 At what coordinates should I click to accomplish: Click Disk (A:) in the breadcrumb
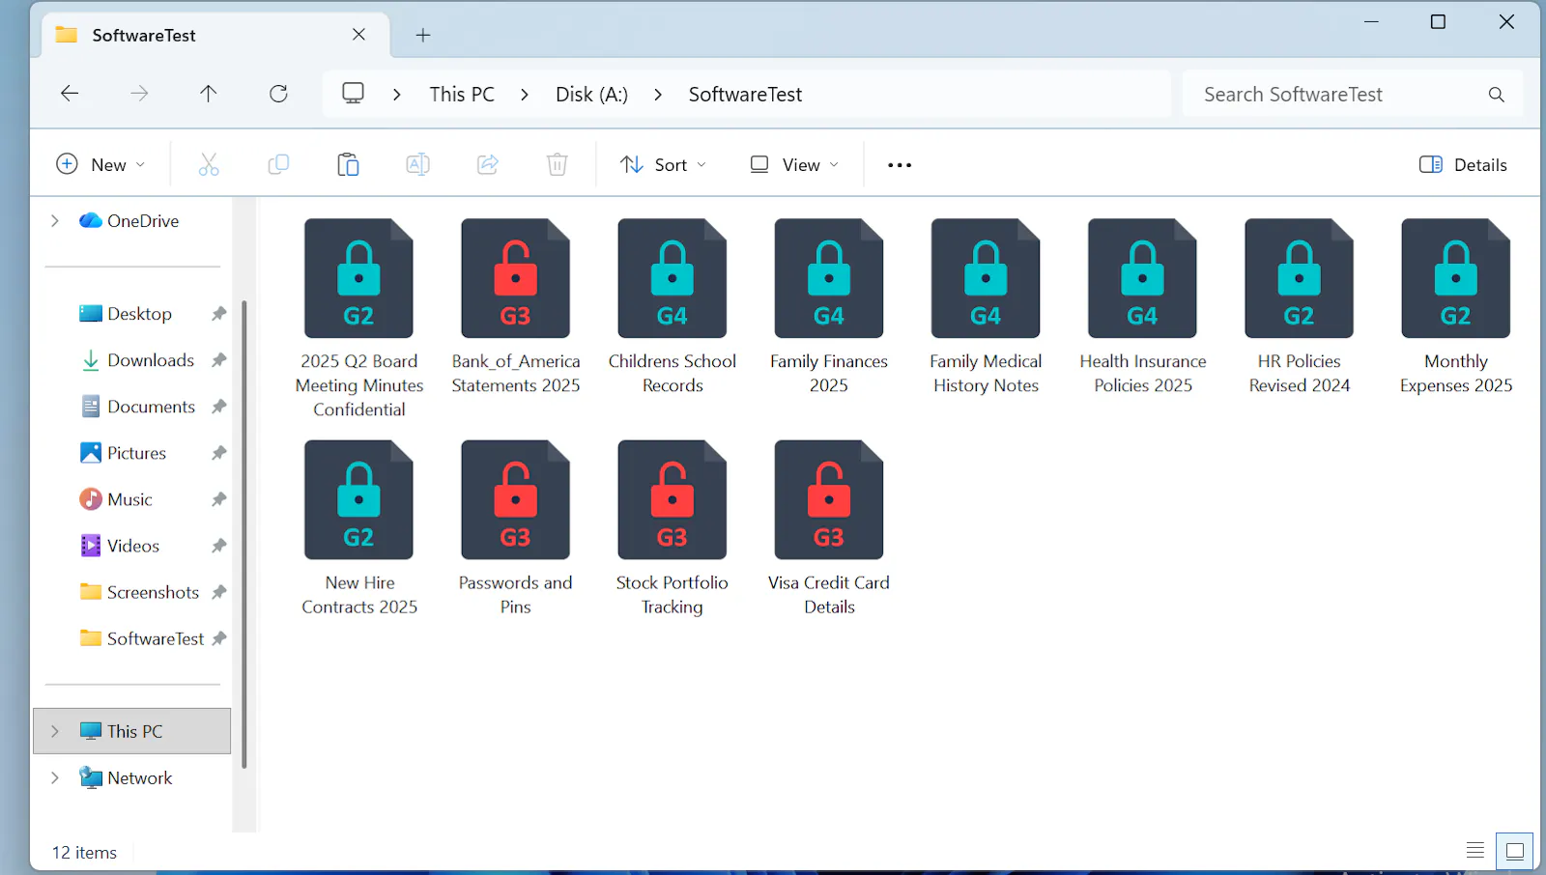(591, 95)
